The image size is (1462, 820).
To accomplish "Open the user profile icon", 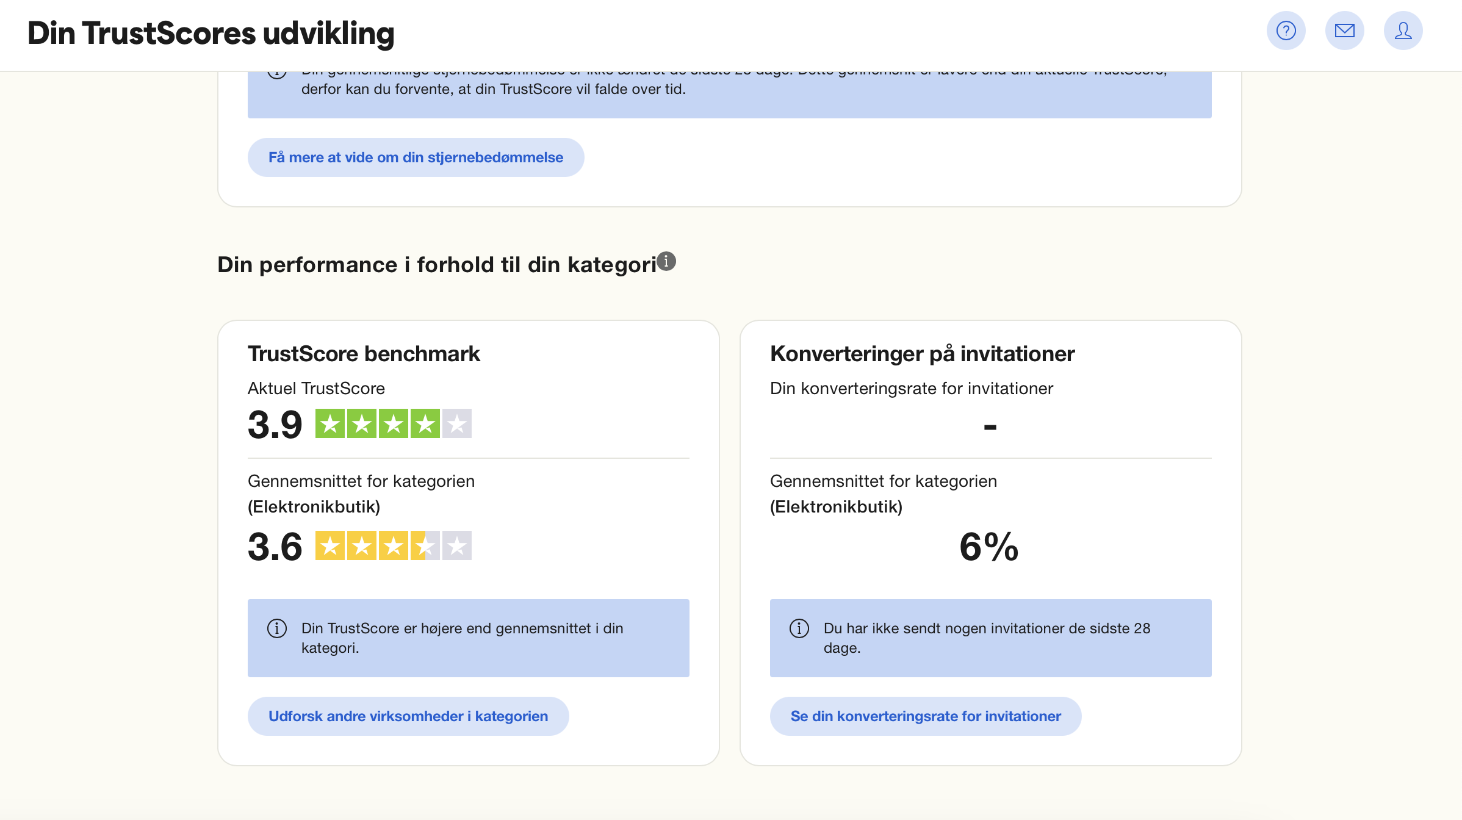I will pyautogui.click(x=1403, y=31).
